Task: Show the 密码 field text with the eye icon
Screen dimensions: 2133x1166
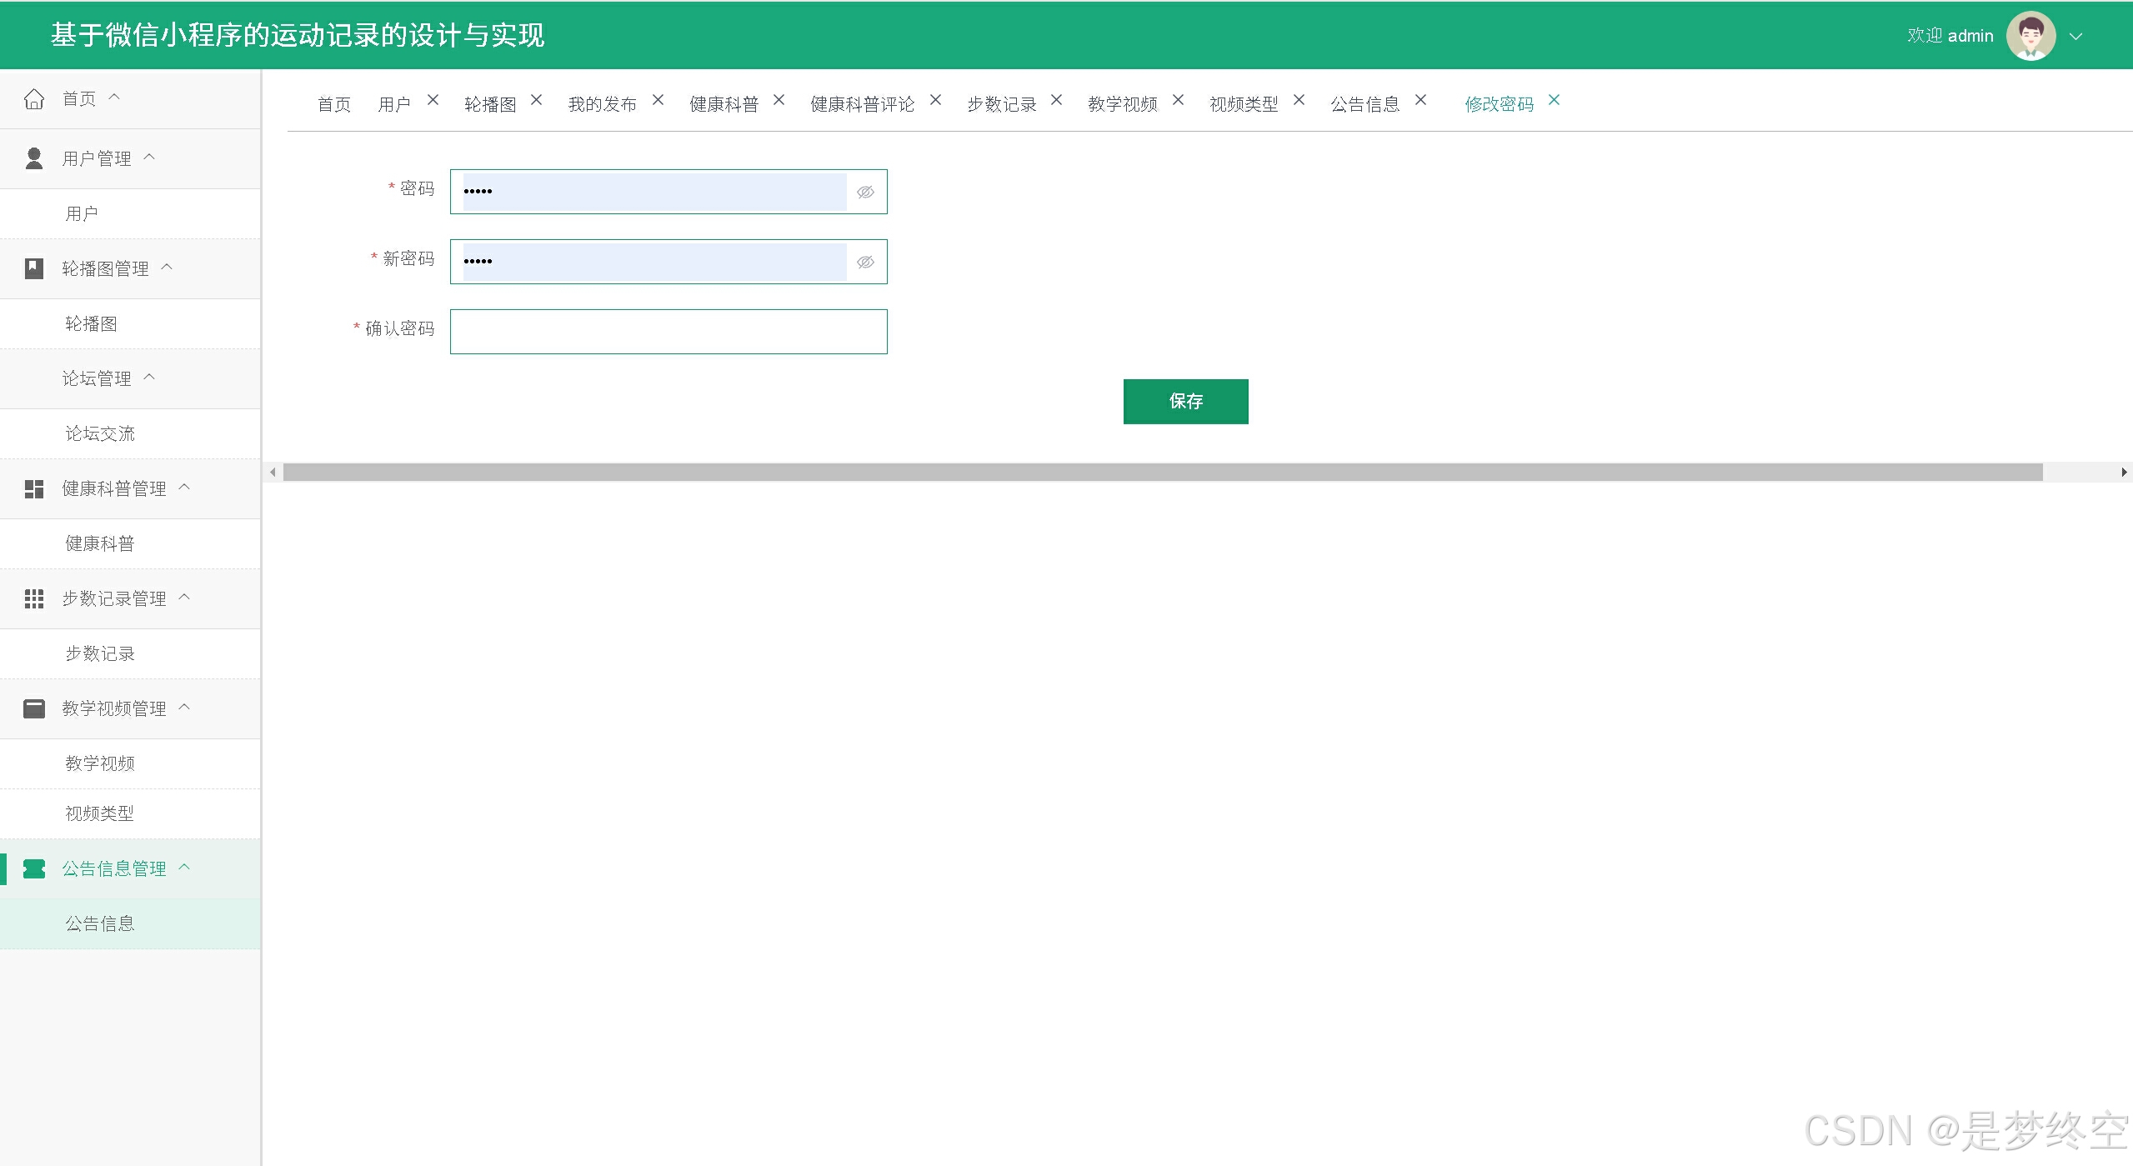Action: [x=865, y=193]
